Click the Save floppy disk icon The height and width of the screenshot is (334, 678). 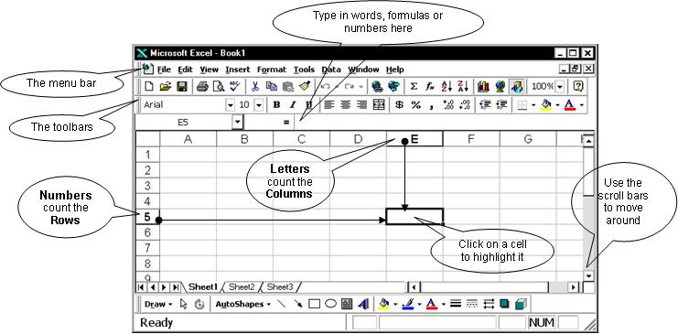(182, 87)
